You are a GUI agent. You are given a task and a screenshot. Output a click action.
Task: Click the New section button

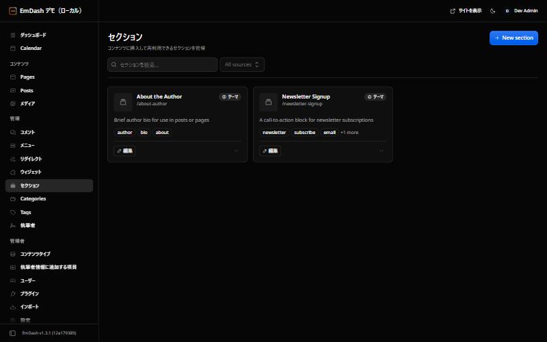(513, 38)
